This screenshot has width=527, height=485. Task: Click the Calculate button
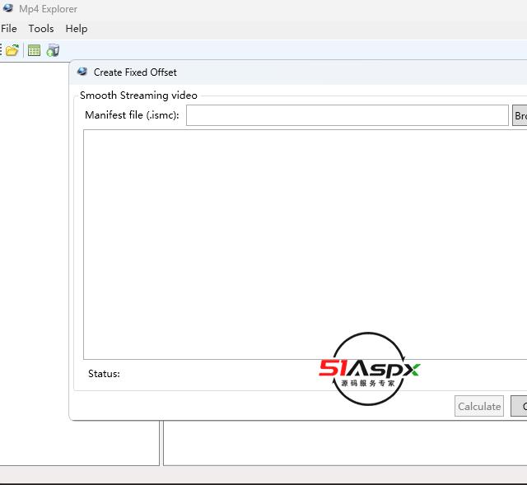pos(479,406)
